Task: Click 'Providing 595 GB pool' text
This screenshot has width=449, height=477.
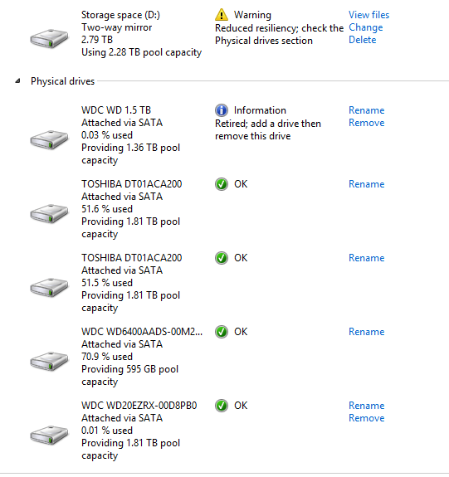Action: click(129, 369)
